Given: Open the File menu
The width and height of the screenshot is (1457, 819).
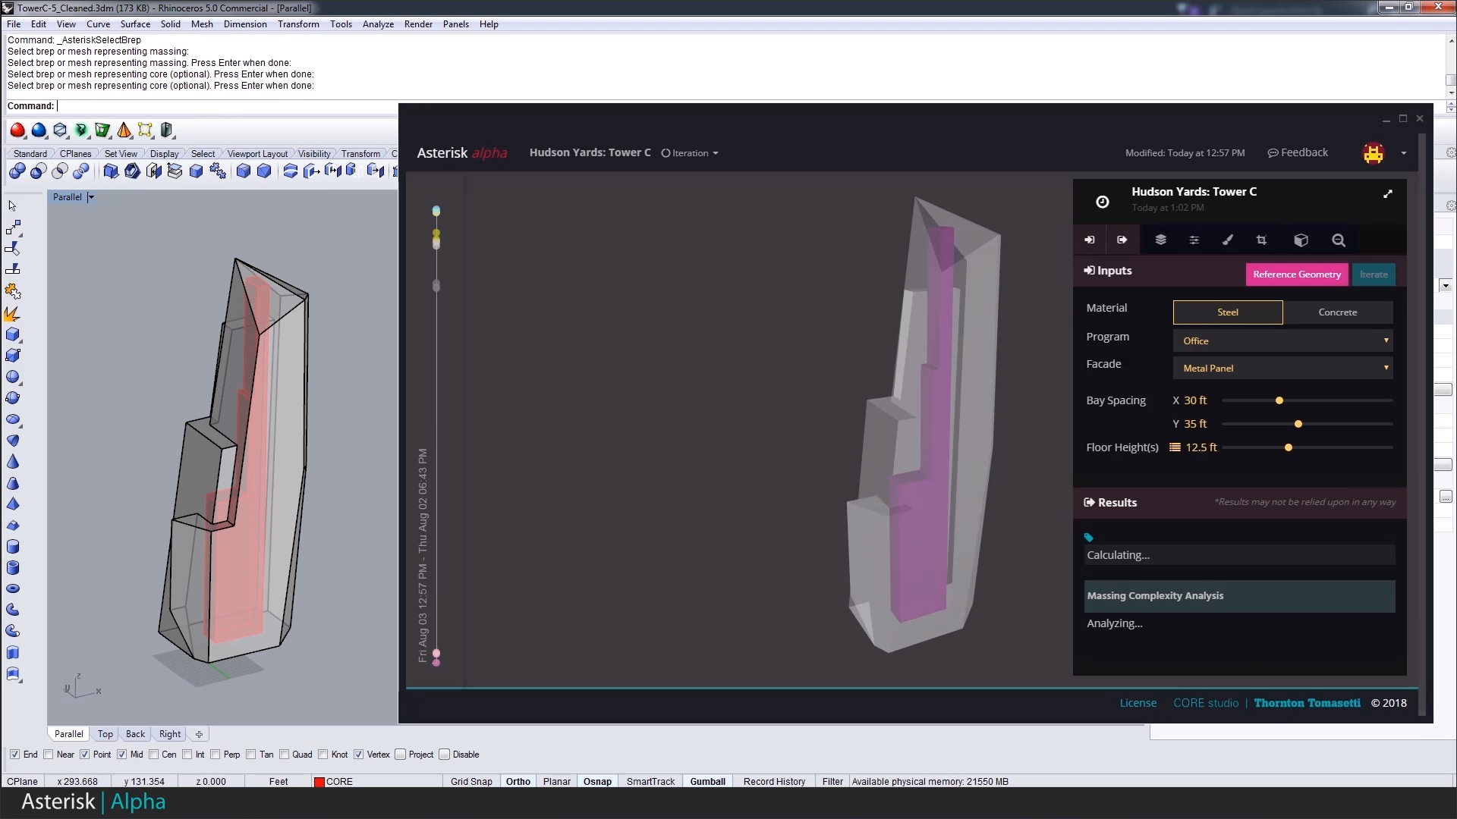Looking at the screenshot, I should tap(14, 24).
